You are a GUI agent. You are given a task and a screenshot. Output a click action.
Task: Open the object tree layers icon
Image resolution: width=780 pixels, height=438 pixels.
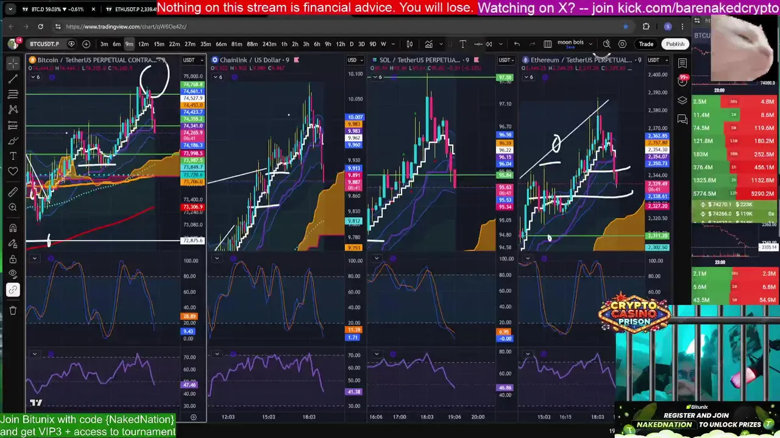(682, 100)
